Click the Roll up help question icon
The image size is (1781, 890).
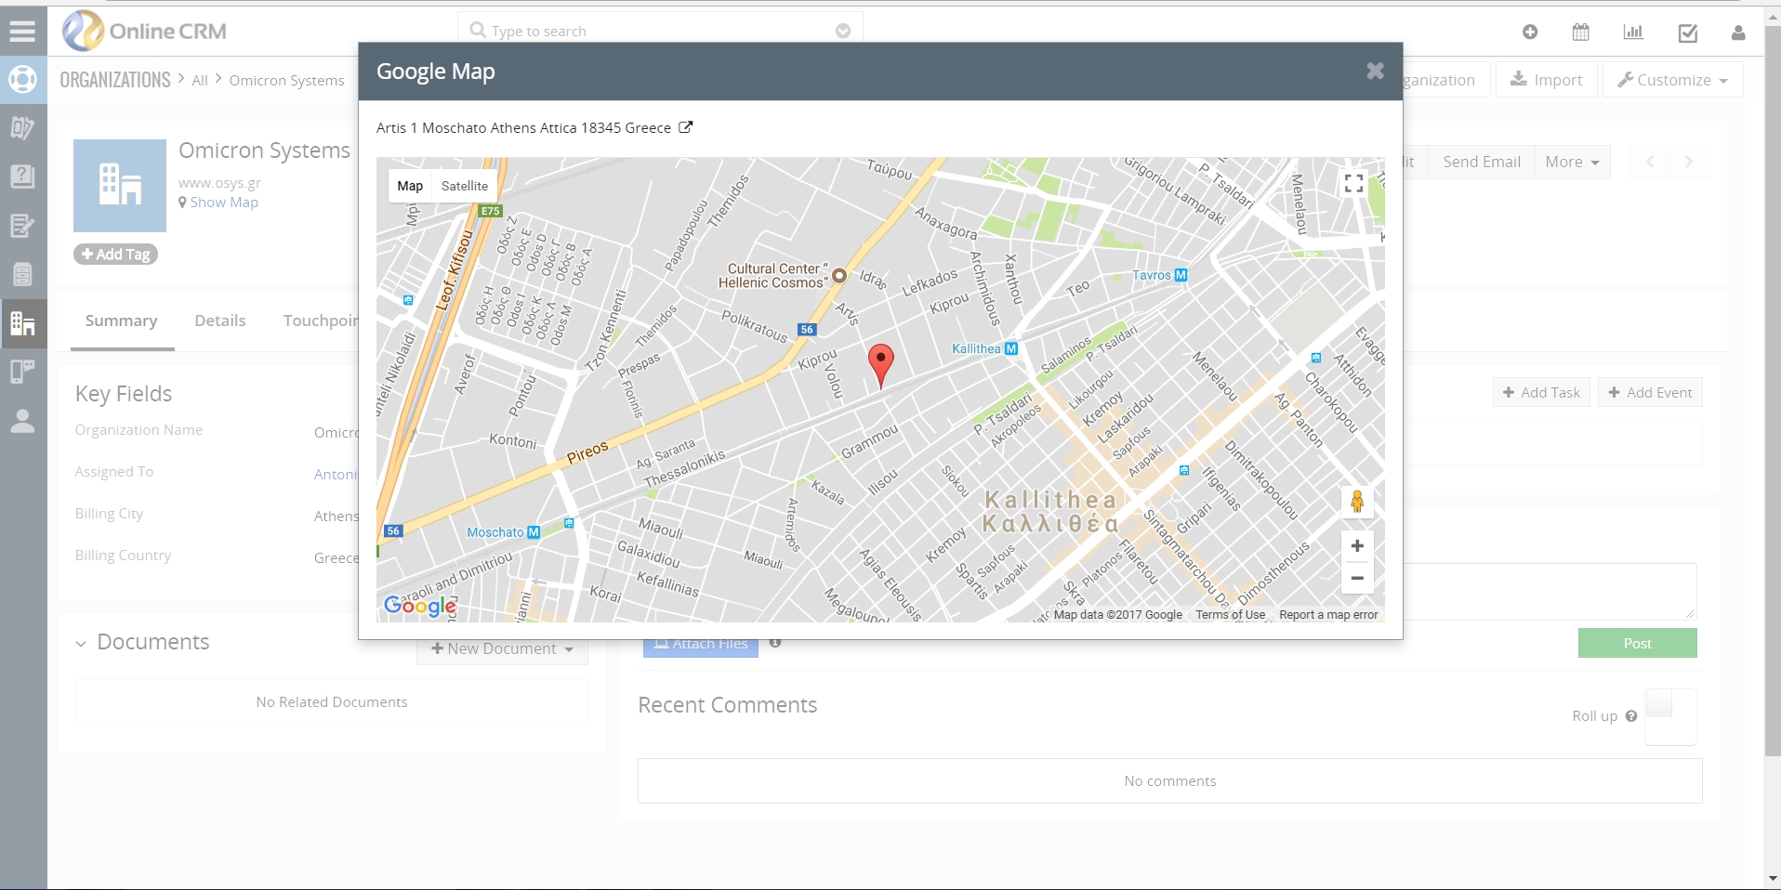coord(1630,716)
